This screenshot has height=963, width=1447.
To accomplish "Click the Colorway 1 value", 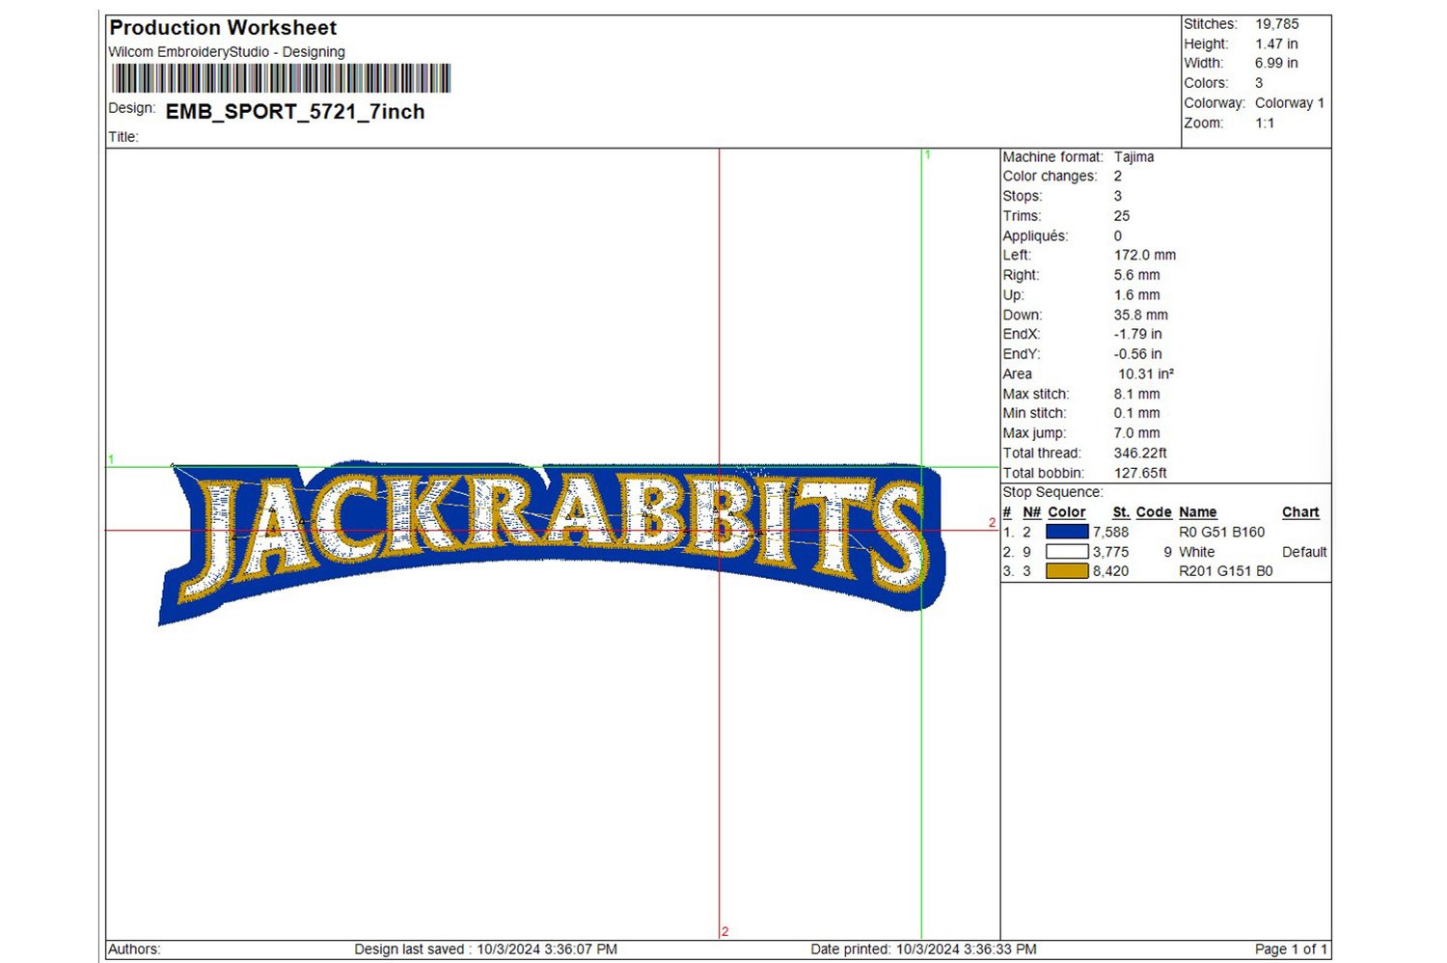I will [1289, 103].
